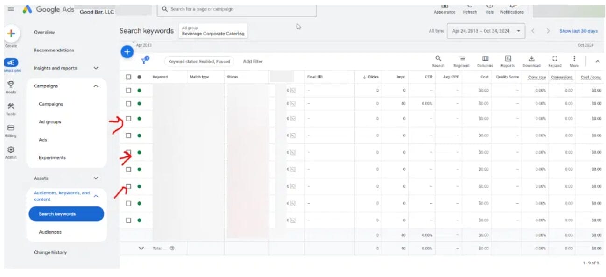Expand the Insights and reports section
This screenshot has height=277, width=606.
tap(96, 68)
